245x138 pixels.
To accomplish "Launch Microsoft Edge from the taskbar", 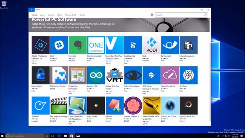I will [x=59, y=136].
